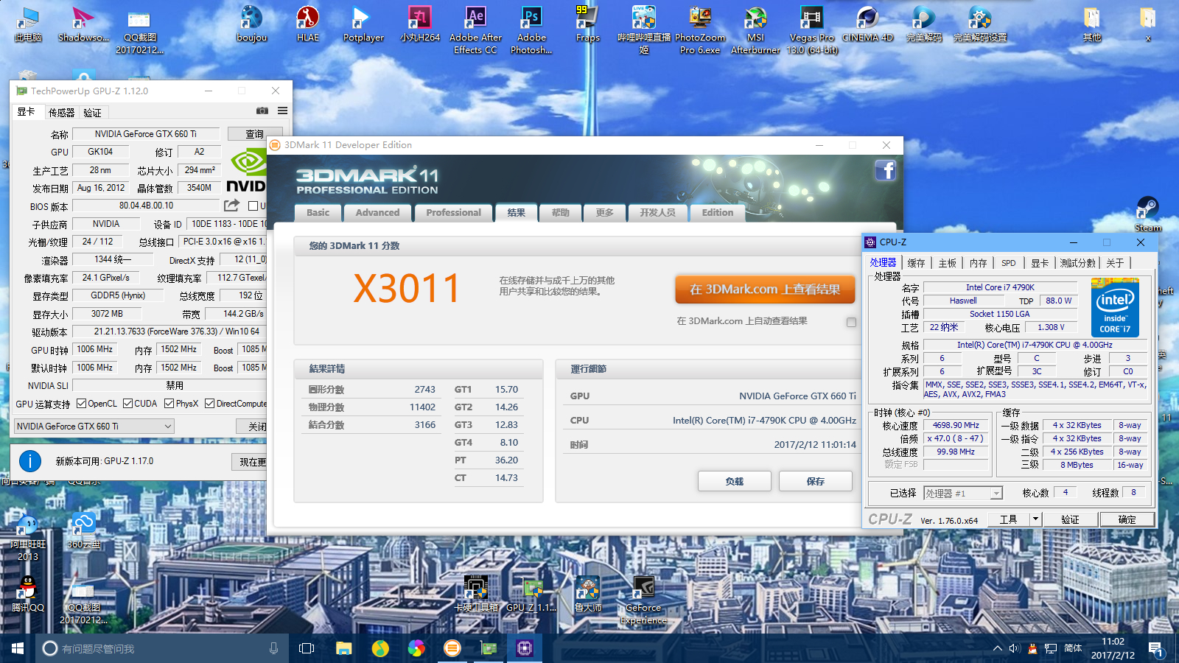The image size is (1179, 663).
Task: Open the Fraps desktop icon
Action: click(x=587, y=24)
